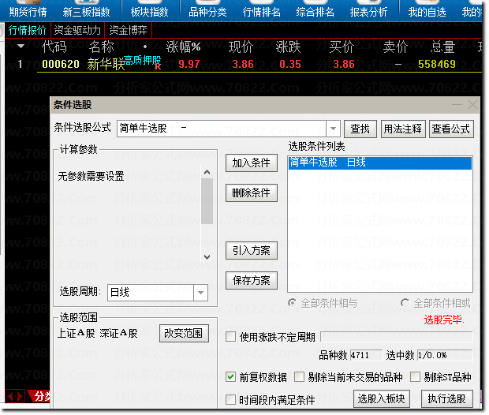Enable the 时间段内满足条件 checkbox

click(230, 399)
